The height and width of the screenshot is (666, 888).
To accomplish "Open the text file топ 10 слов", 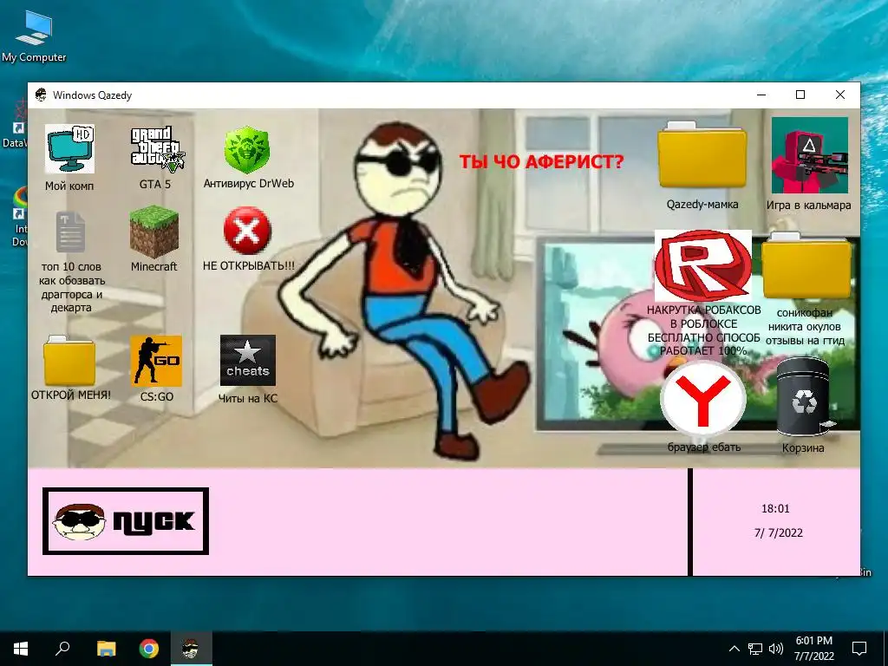I will [71, 232].
